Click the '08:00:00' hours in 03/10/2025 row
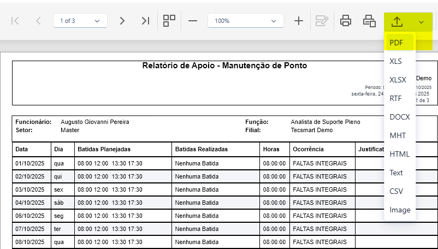Screen dimensions: 438x249 pos(274,189)
